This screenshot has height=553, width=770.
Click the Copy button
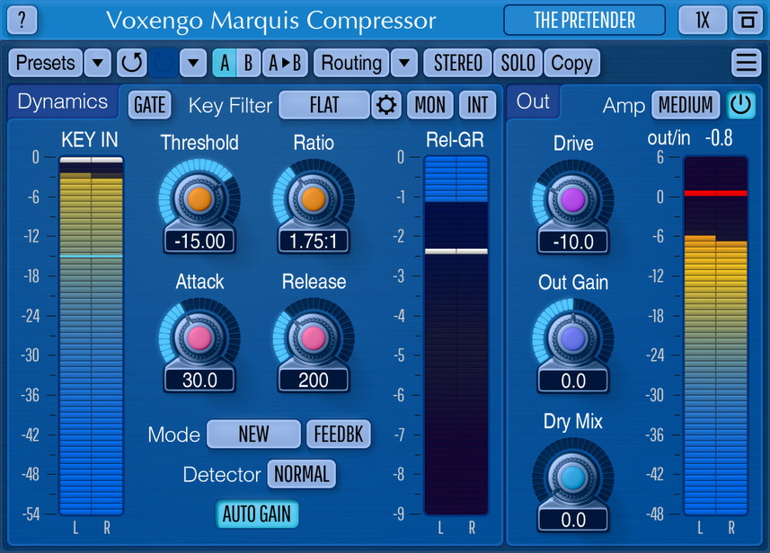(x=571, y=63)
